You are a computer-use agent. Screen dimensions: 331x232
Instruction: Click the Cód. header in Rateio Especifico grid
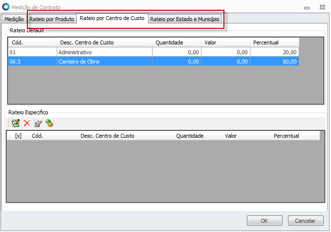[53, 136]
